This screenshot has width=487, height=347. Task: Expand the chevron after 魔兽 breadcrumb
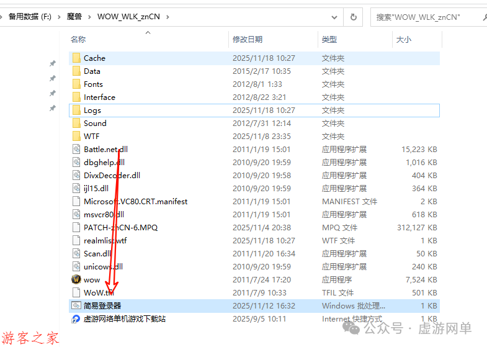(x=89, y=17)
